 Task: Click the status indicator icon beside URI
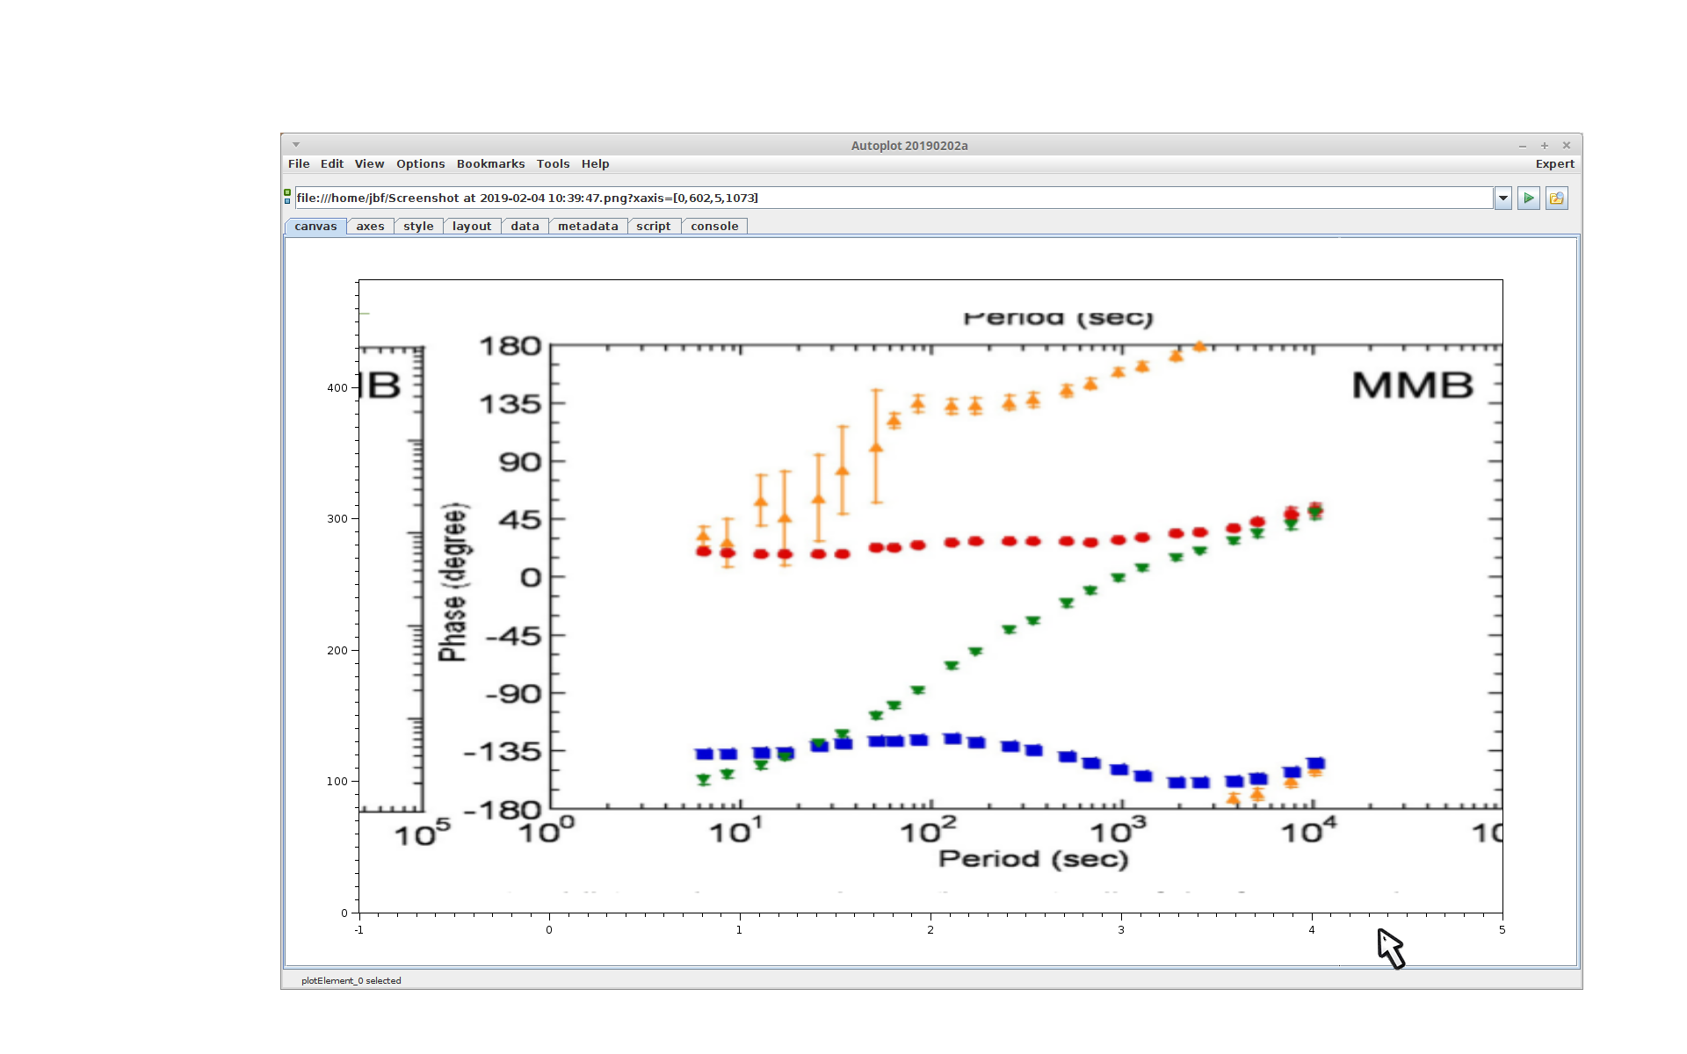(x=287, y=197)
